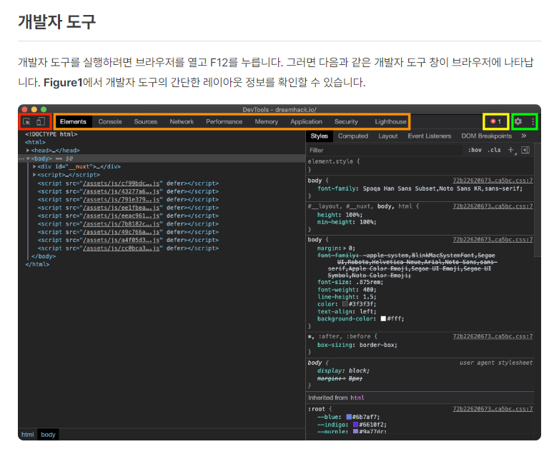Open DevTools settings gear
The width and height of the screenshot is (554, 449).
[x=518, y=121]
